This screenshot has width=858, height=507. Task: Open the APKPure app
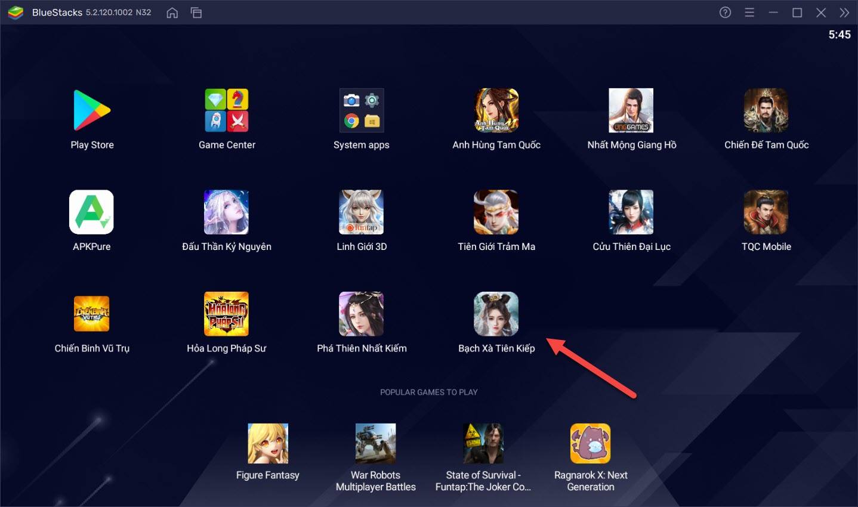[x=92, y=212]
